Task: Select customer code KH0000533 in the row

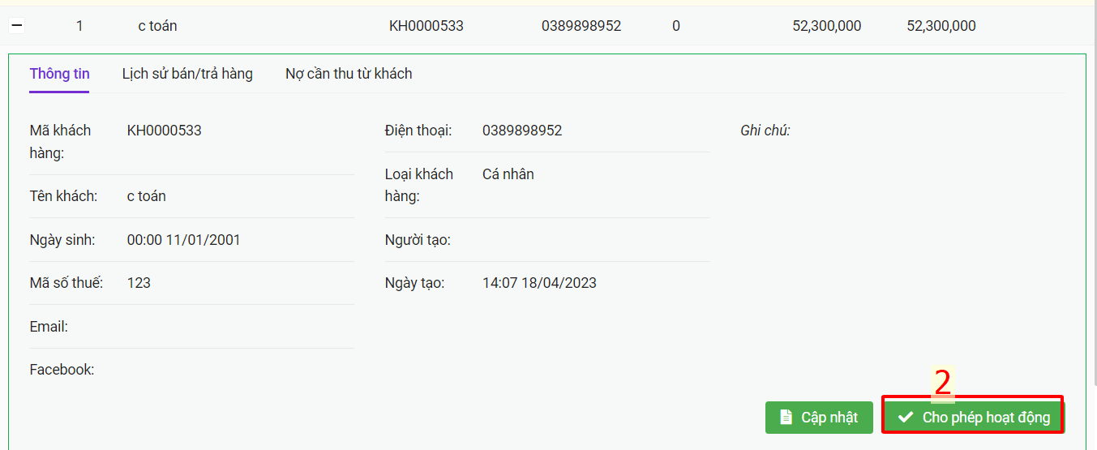Action: 426,26
